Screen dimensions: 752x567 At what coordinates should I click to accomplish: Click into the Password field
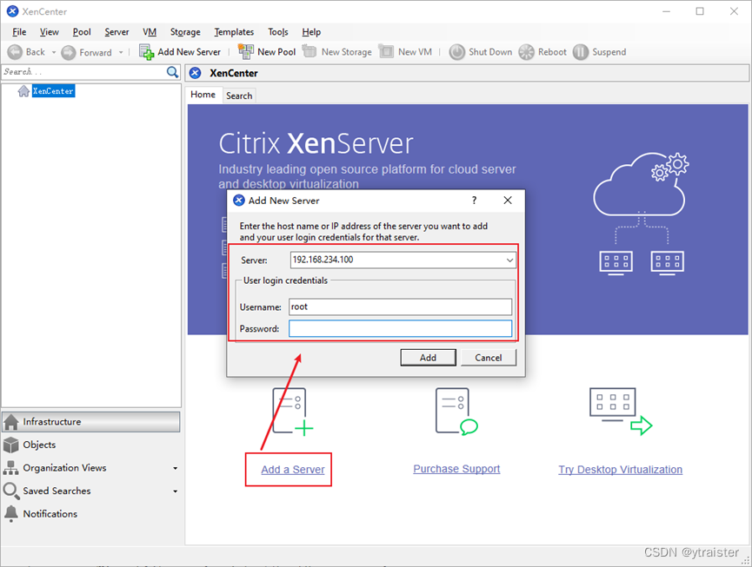point(401,328)
